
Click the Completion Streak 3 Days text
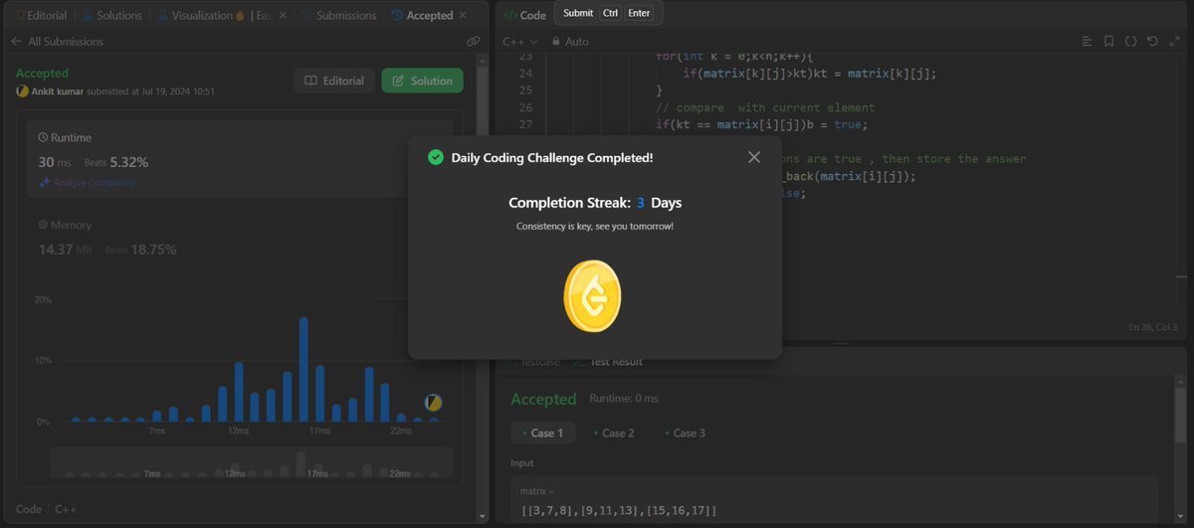[595, 202]
